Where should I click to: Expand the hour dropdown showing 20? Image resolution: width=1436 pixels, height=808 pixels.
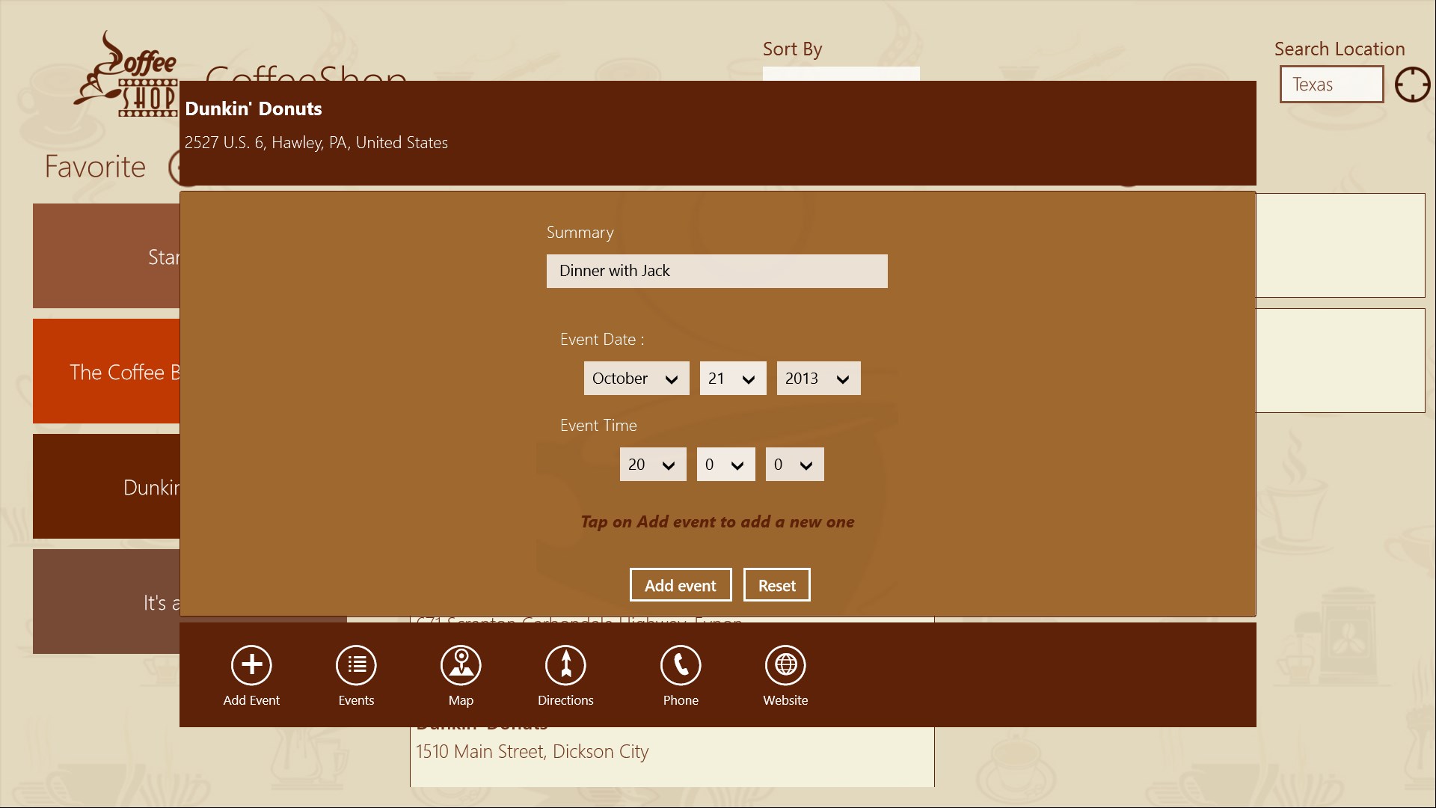(652, 465)
